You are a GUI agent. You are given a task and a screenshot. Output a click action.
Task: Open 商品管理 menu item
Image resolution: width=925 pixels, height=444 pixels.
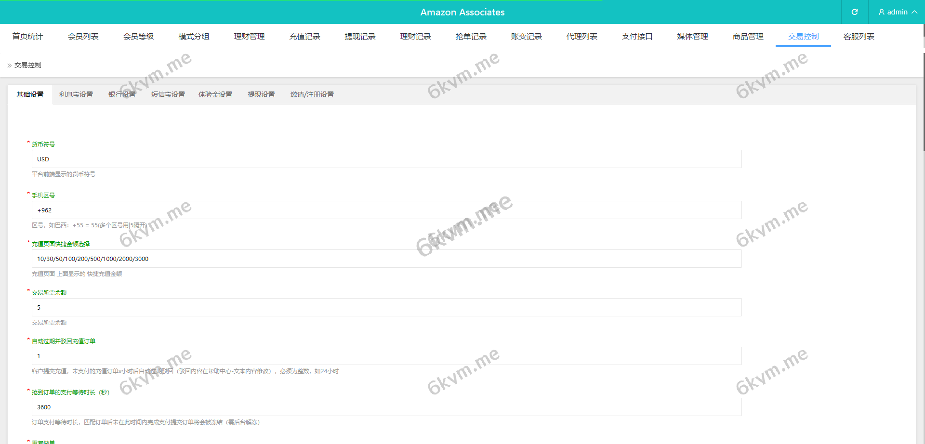(748, 37)
